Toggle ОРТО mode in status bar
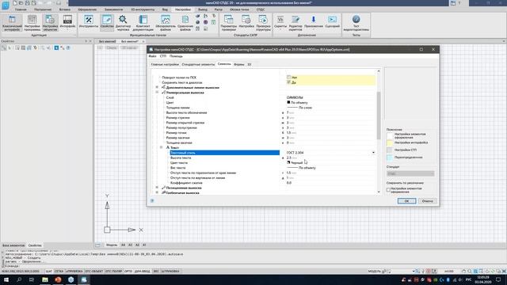This screenshot has height=285, width=507. click(x=128, y=271)
